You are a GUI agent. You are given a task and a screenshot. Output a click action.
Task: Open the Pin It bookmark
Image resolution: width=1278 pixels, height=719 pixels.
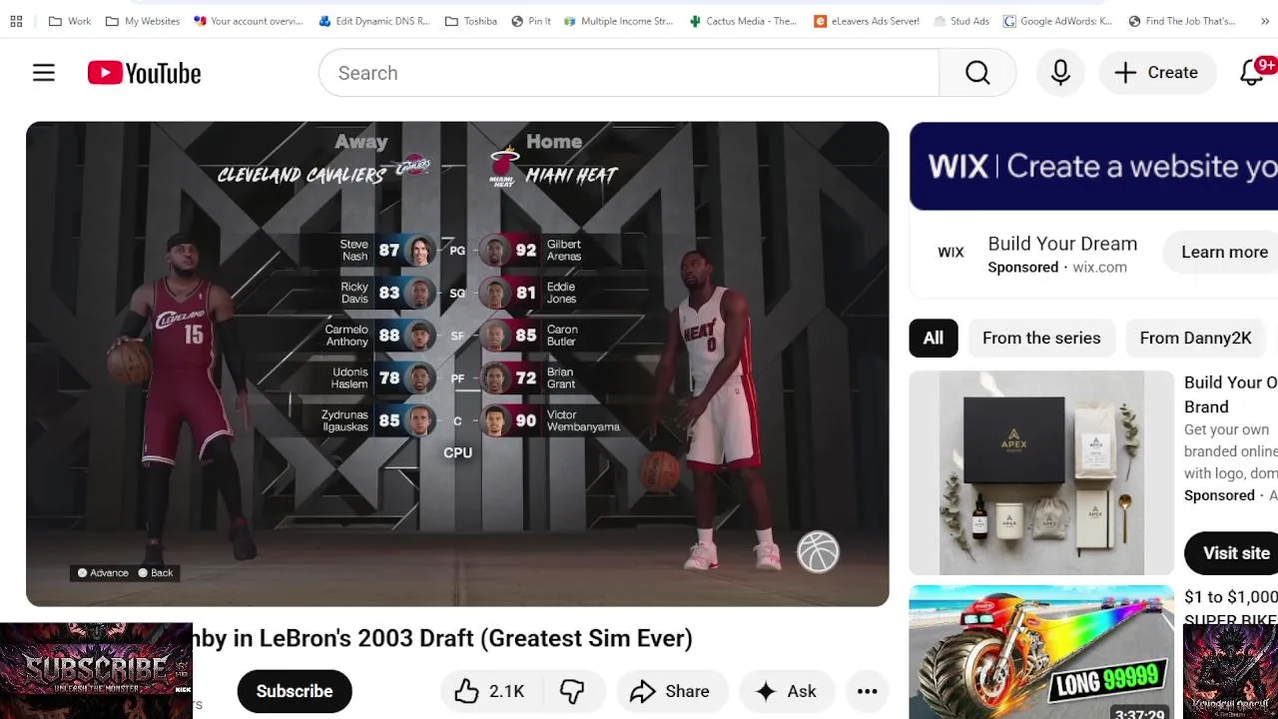pos(531,21)
